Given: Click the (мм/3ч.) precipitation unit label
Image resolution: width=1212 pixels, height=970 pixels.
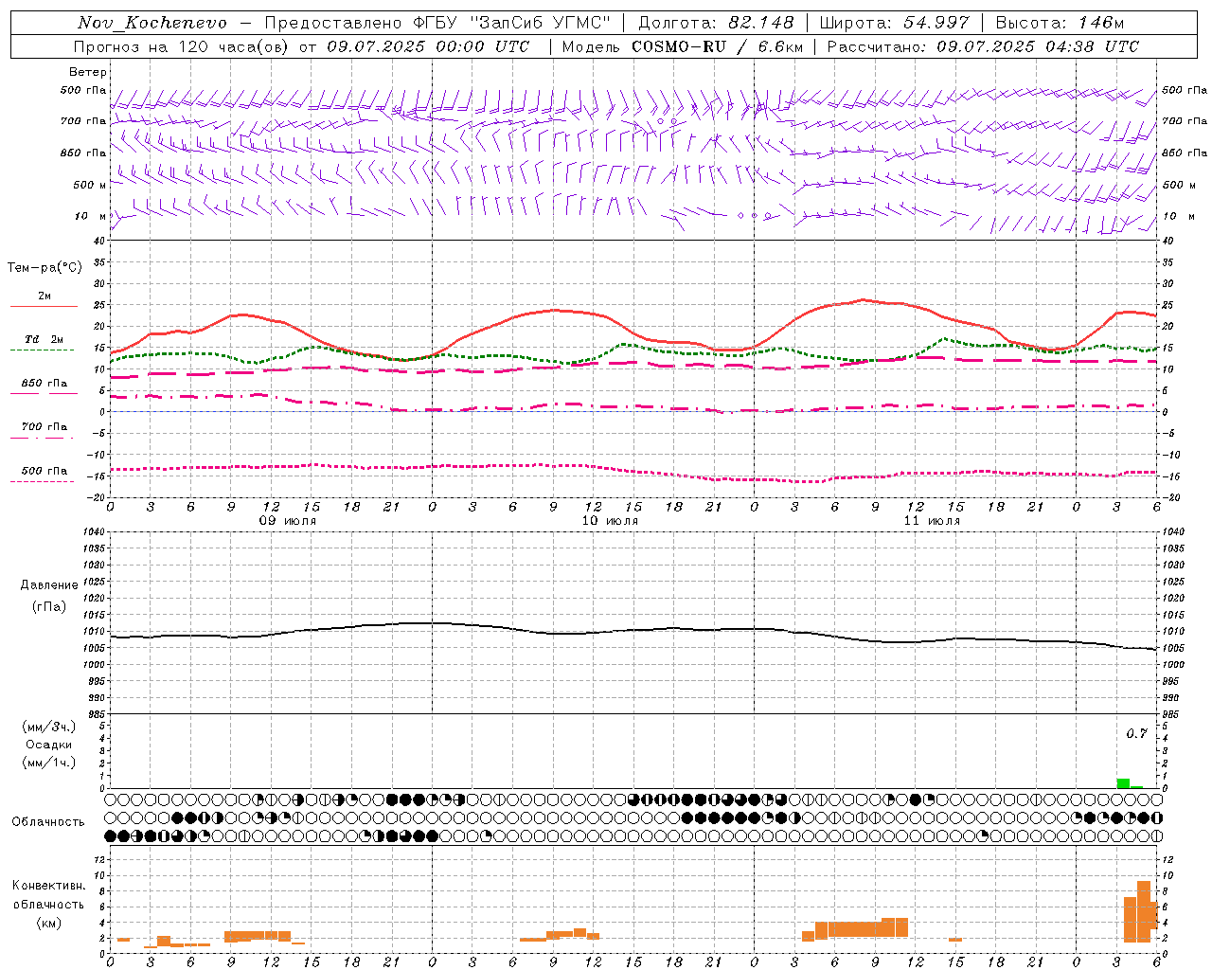Looking at the screenshot, I should tap(49, 727).
